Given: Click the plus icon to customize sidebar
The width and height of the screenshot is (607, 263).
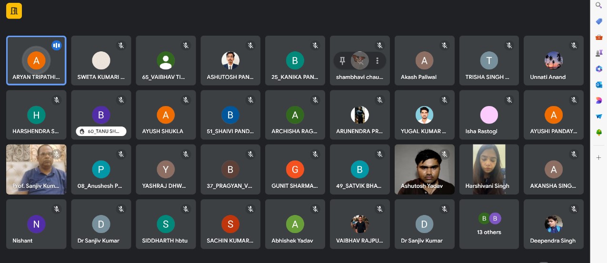Looking at the screenshot, I should pos(599,157).
